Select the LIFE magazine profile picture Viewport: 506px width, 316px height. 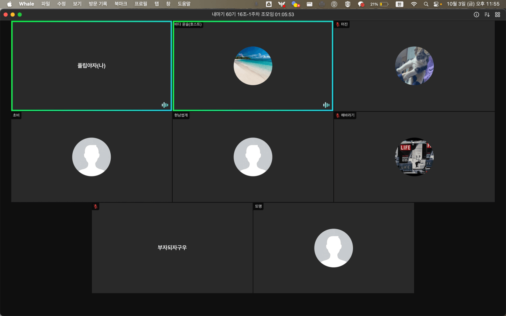tap(414, 157)
